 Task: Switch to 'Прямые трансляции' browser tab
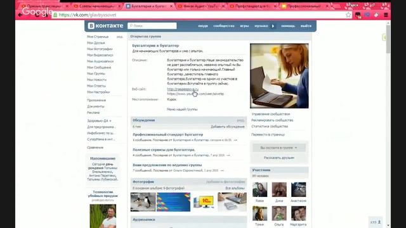coord(44,6)
